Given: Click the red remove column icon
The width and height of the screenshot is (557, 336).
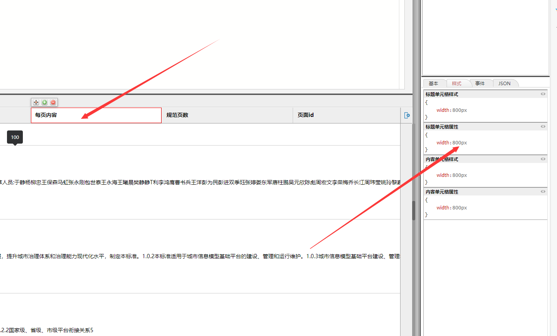Looking at the screenshot, I should pos(53,102).
